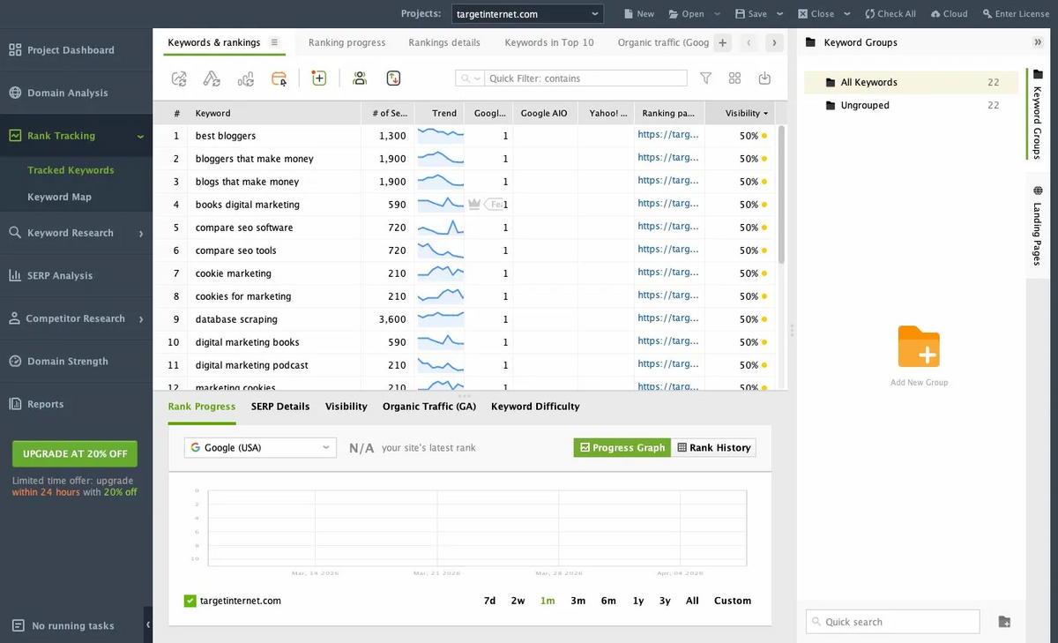Show previous workspace tabs using left arrow
This screenshot has height=643, width=1058.
pos(748,42)
